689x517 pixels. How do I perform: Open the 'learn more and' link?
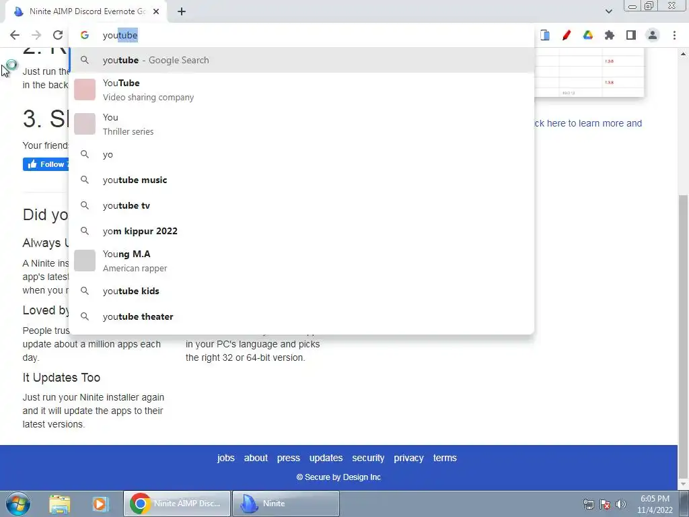588,124
